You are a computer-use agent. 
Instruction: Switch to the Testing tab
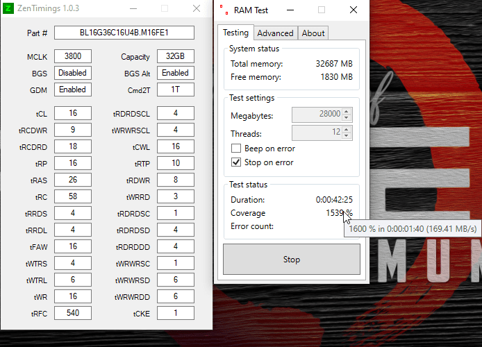235,33
